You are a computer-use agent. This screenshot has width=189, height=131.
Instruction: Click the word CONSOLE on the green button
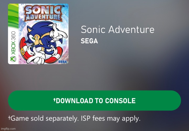[120, 101]
